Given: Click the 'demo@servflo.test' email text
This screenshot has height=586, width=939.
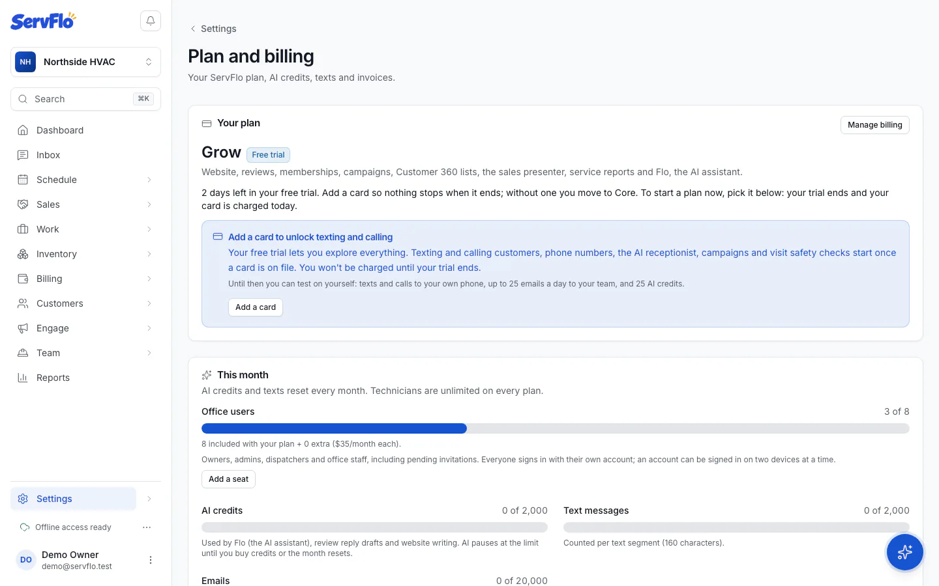Looking at the screenshot, I should (77, 566).
